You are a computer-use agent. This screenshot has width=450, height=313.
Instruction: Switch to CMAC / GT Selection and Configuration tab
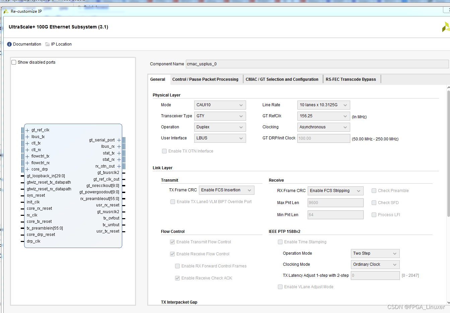[x=282, y=79]
